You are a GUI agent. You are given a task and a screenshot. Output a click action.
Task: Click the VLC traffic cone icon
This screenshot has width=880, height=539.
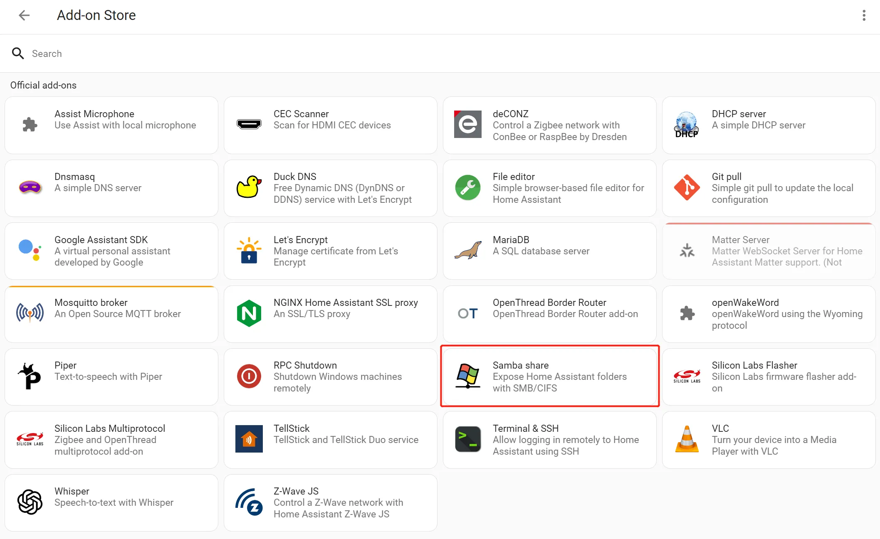687,439
